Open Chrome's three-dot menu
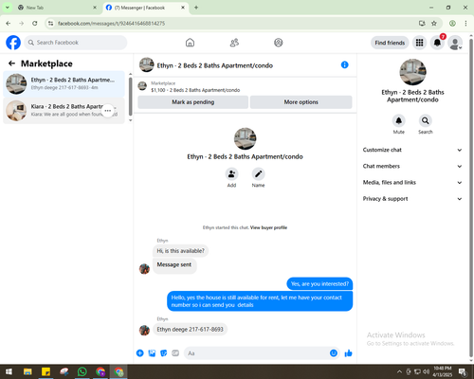Image resolution: width=474 pixels, height=379 pixels. [465, 24]
